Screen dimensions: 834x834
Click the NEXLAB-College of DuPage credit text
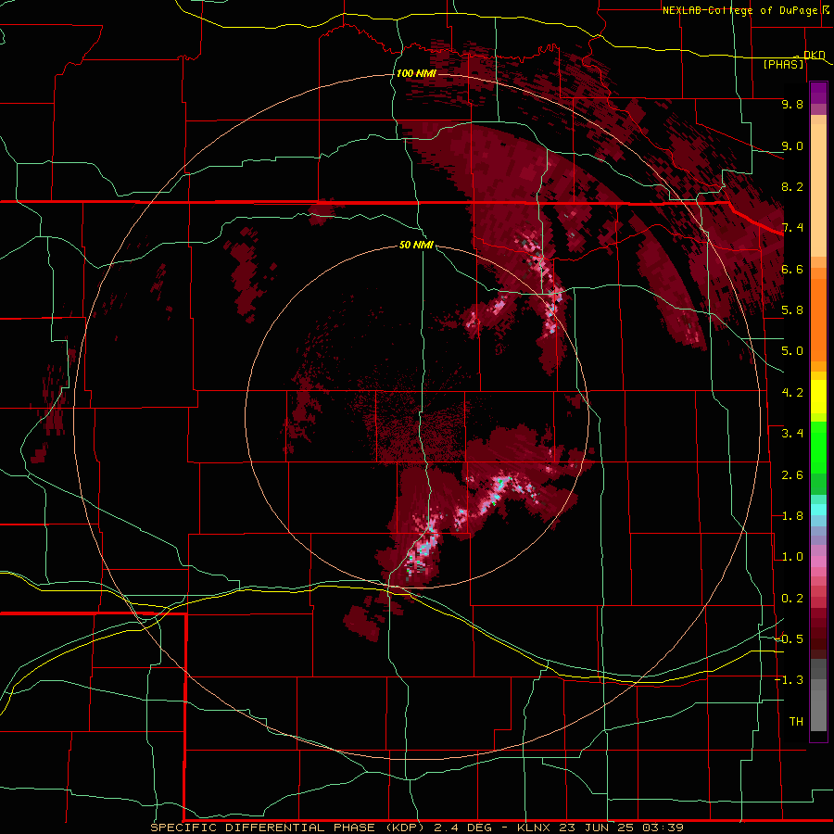(x=741, y=10)
